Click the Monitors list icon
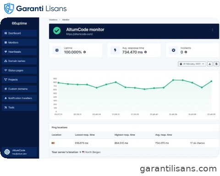 pos(5,43)
